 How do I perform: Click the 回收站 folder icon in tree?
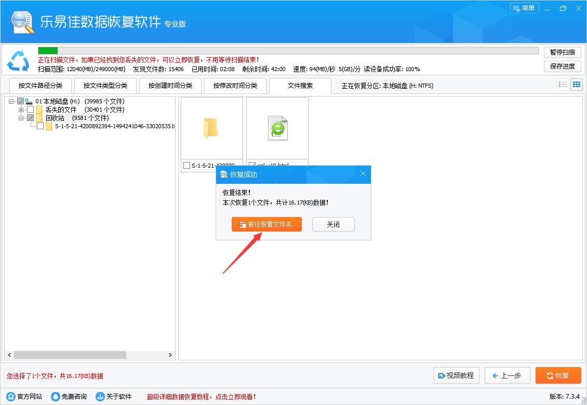[x=39, y=118]
